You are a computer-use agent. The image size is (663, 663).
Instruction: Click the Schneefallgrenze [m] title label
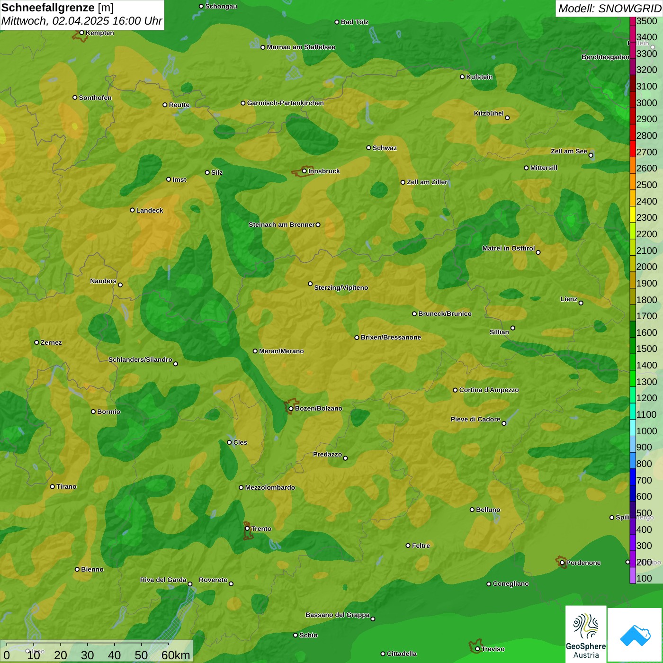click(x=57, y=8)
